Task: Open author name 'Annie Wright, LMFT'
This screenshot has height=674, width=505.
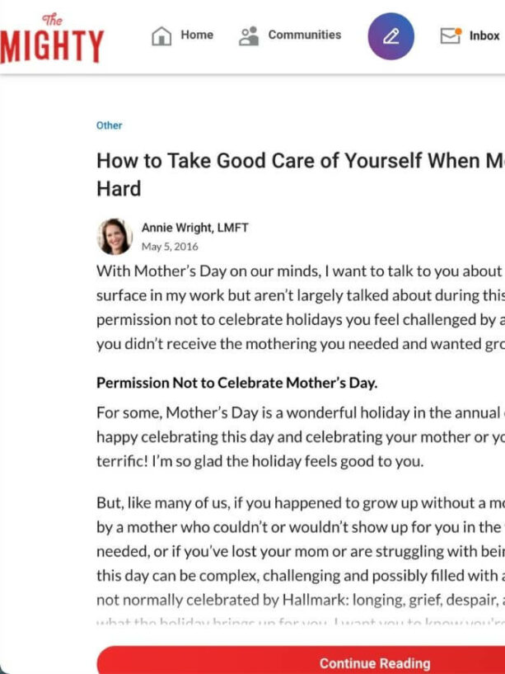Action: pos(195,228)
